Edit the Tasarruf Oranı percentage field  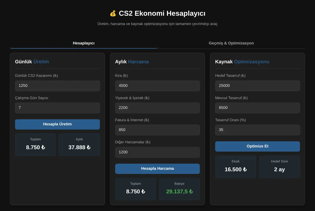257,130
